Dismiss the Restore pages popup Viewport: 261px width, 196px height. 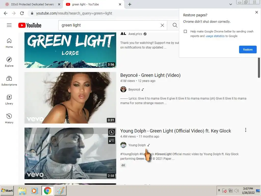256,12
